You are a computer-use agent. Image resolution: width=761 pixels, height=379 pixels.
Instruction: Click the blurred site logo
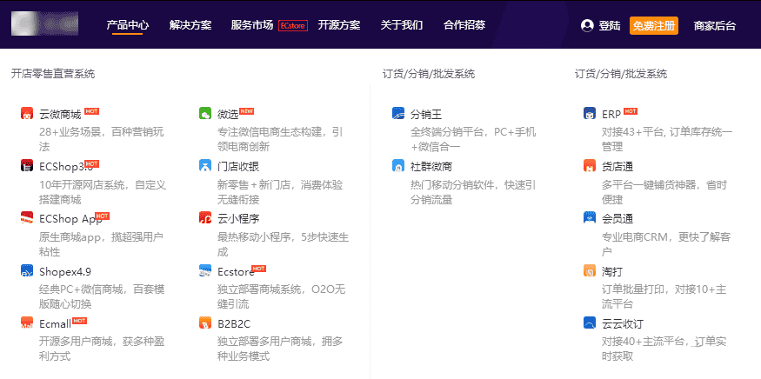pos(44,23)
